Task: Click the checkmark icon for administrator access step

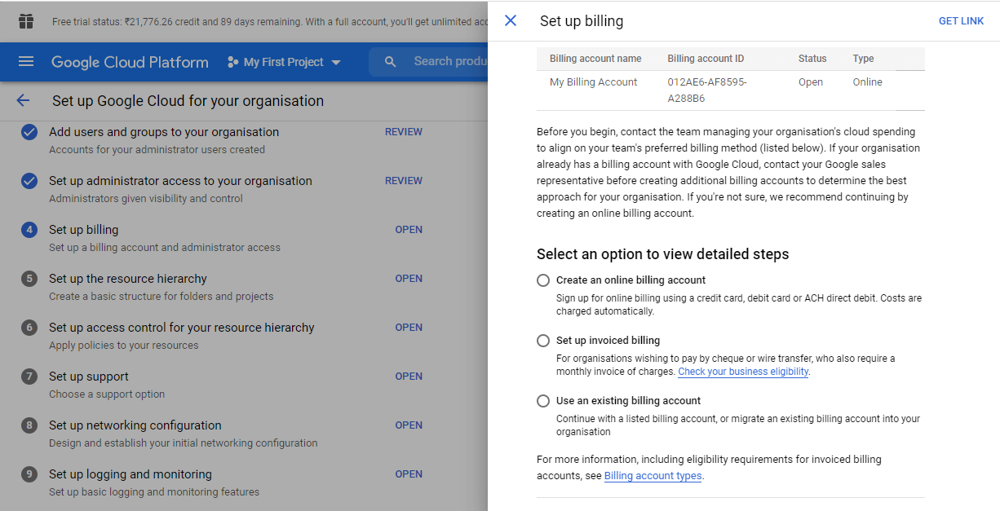Action: coord(29,181)
